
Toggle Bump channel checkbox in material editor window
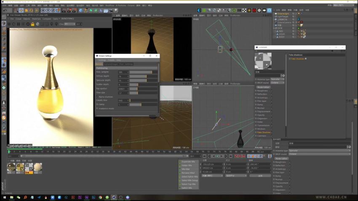pos(272,105)
